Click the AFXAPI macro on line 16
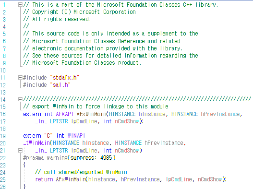 (x=64, y=114)
